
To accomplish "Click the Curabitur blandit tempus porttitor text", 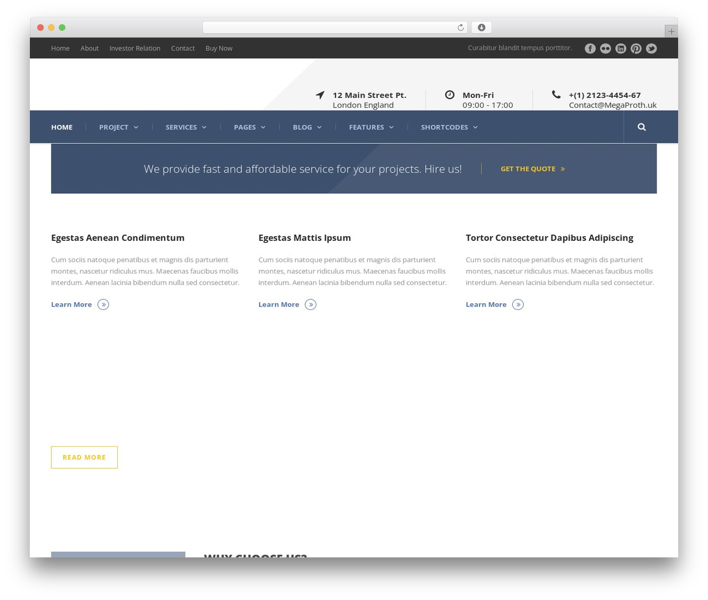I will (x=520, y=48).
